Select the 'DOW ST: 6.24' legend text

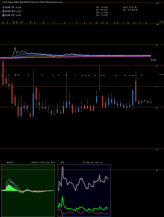click(x=13, y=8)
